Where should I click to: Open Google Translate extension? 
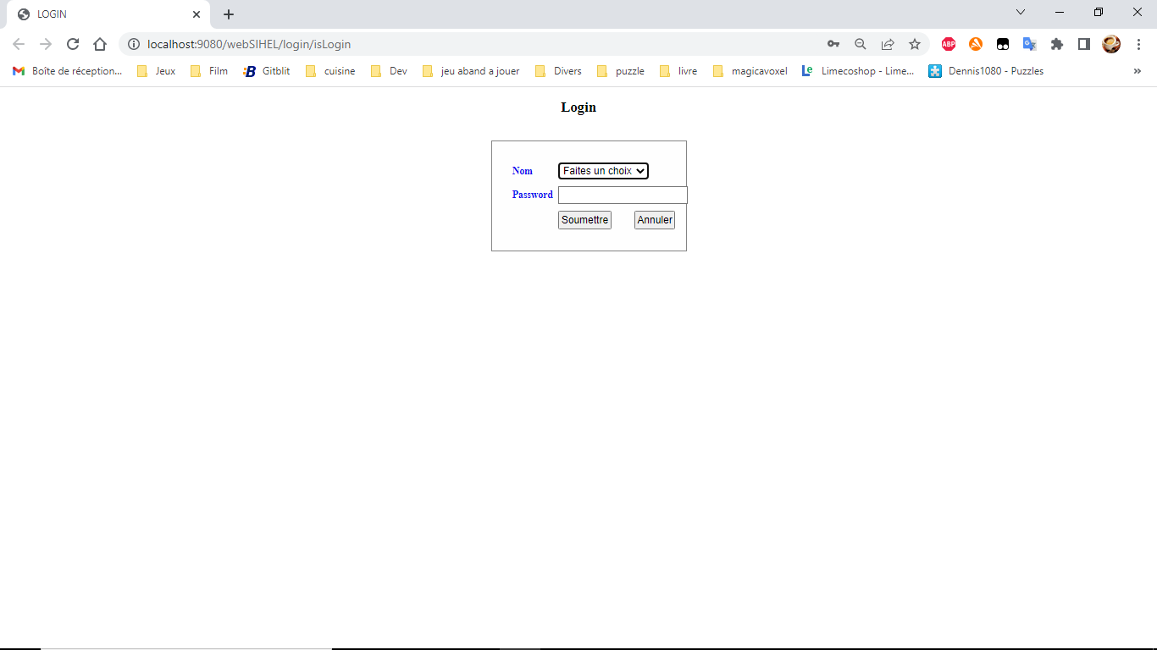1030,44
